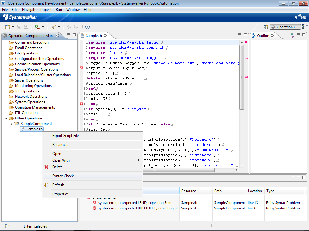Image resolution: width=309 pixels, height=231 pixels.
Task: Click the Type column header
Action: point(285,191)
